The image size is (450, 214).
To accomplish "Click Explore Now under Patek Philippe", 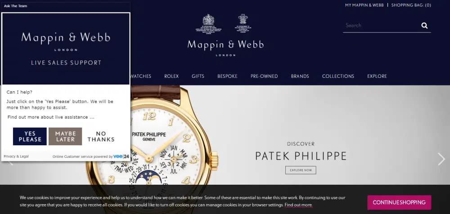I will [x=301, y=170].
